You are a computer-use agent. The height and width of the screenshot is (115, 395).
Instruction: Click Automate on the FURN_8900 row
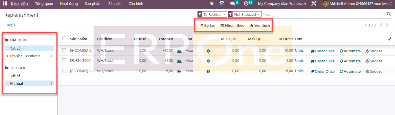tap(350, 61)
